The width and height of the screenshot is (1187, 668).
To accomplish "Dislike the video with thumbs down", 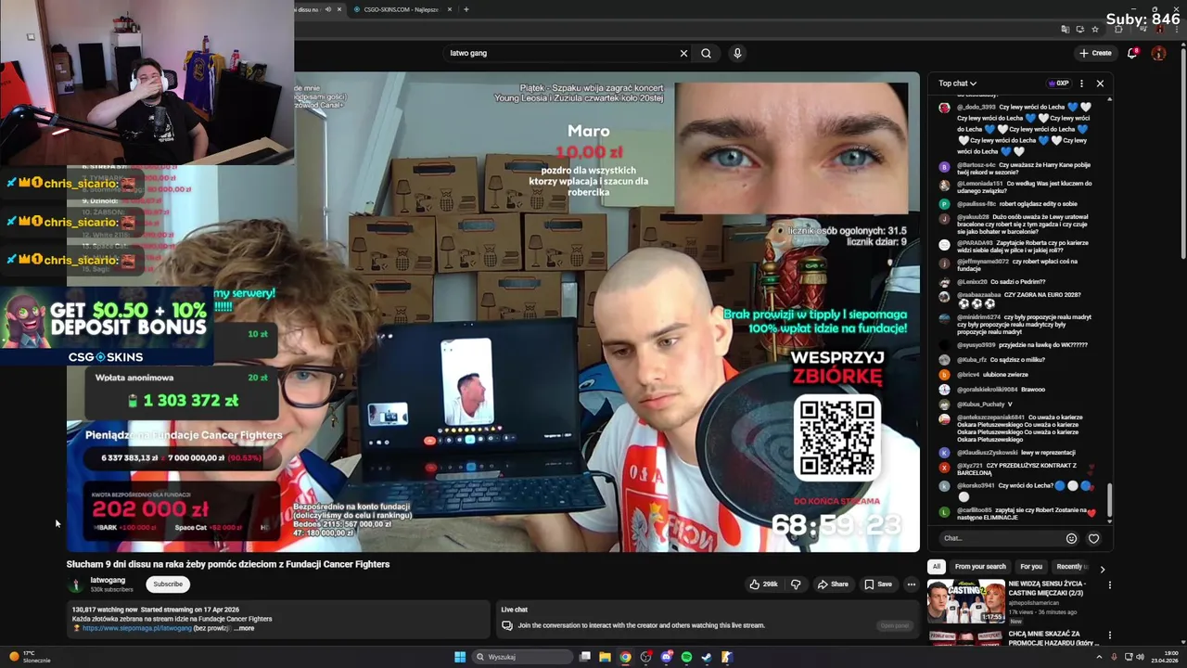I will 796,584.
